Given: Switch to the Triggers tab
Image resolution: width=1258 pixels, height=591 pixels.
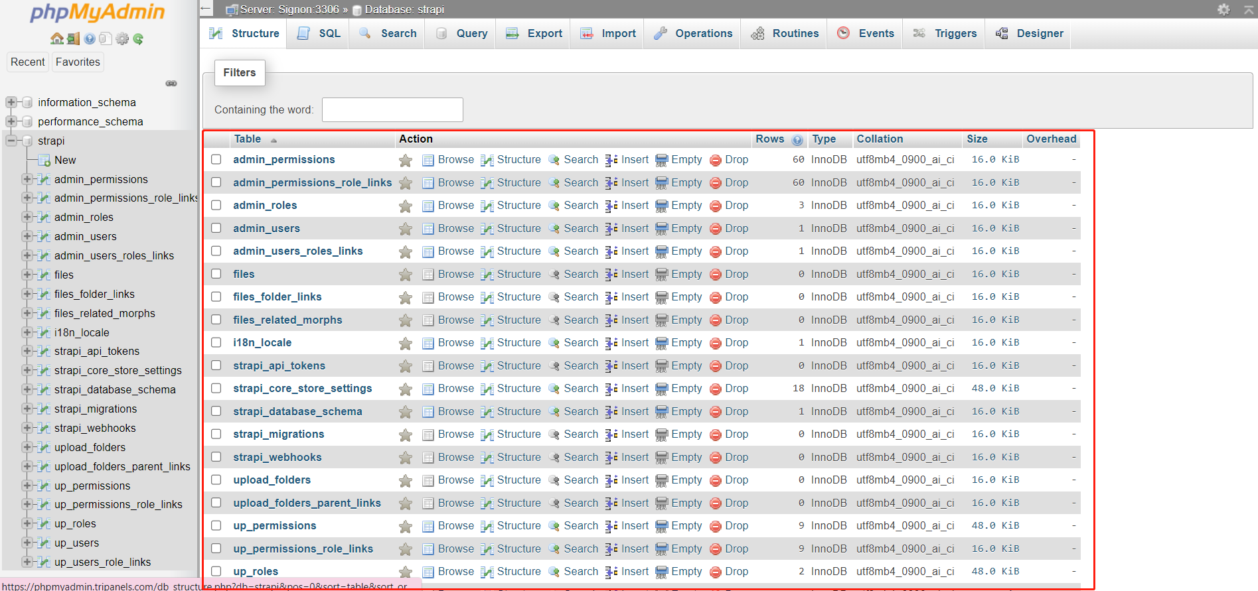Looking at the screenshot, I should coord(944,33).
